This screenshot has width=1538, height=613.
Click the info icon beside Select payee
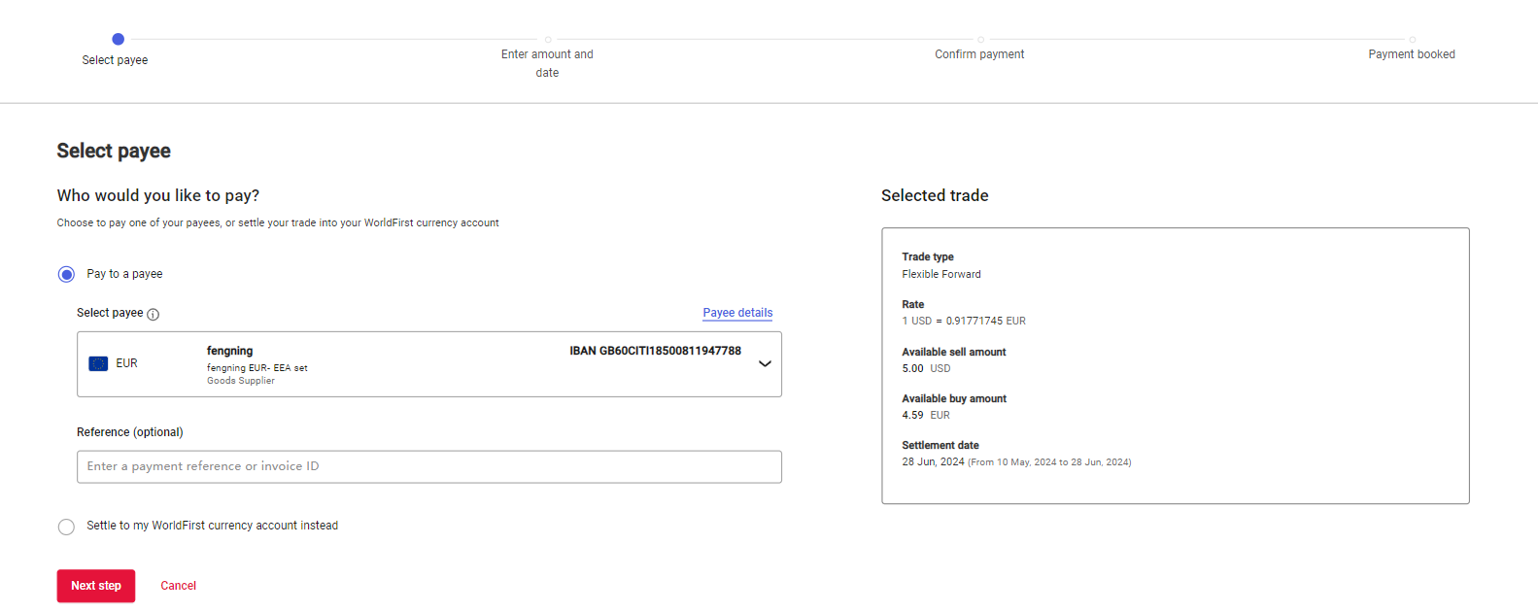pyautogui.click(x=153, y=314)
